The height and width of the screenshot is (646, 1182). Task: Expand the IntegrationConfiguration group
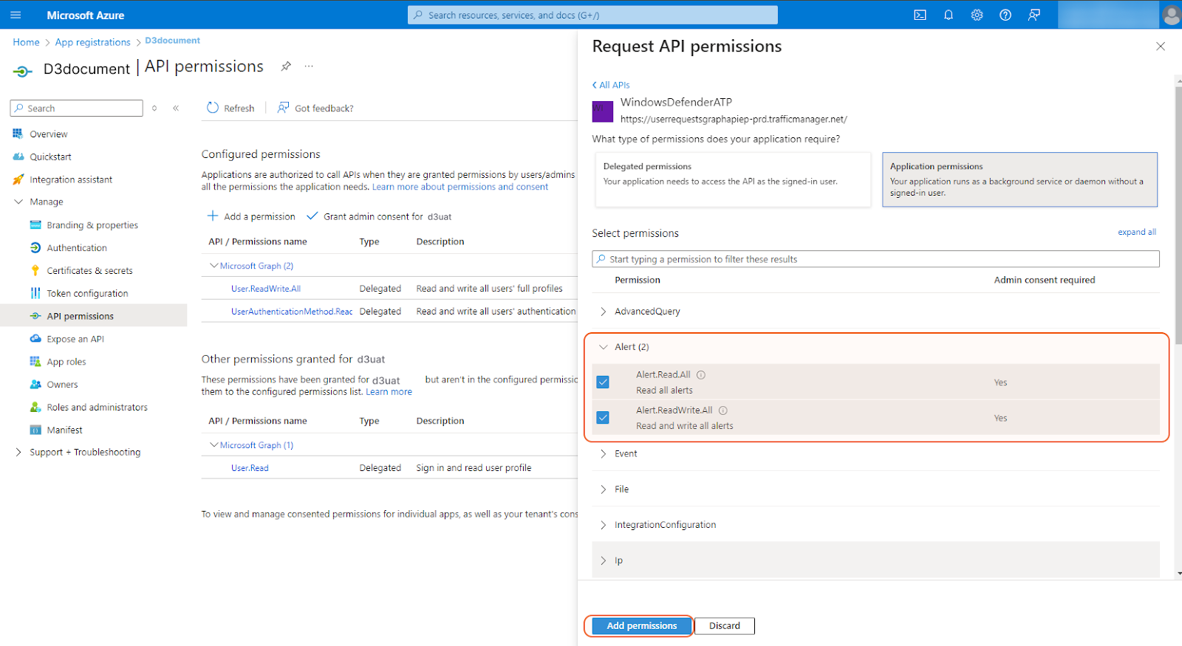tap(604, 525)
